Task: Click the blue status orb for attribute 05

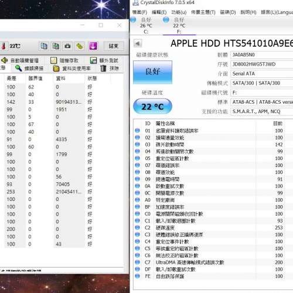Action: coord(138,158)
